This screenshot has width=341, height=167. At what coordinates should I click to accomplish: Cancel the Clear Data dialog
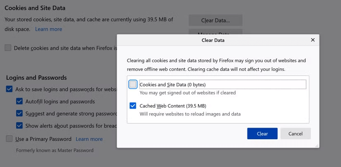click(295, 133)
